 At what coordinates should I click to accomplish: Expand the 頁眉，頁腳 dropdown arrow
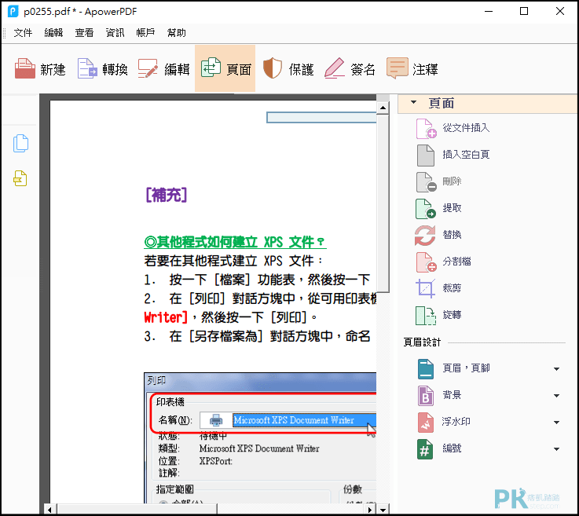pyautogui.click(x=556, y=368)
